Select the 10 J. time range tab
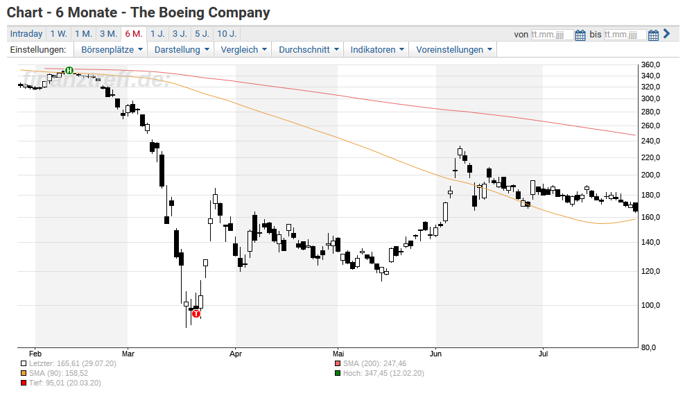This screenshot has height=398, width=685. (x=227, y=34)
